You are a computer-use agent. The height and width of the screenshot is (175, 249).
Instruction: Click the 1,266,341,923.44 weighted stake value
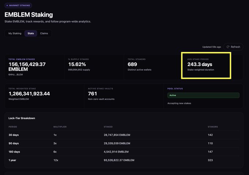click(29, 94)
